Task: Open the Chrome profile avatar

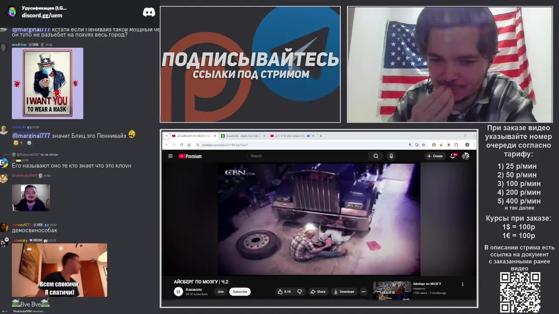Action: click(467, 145)
